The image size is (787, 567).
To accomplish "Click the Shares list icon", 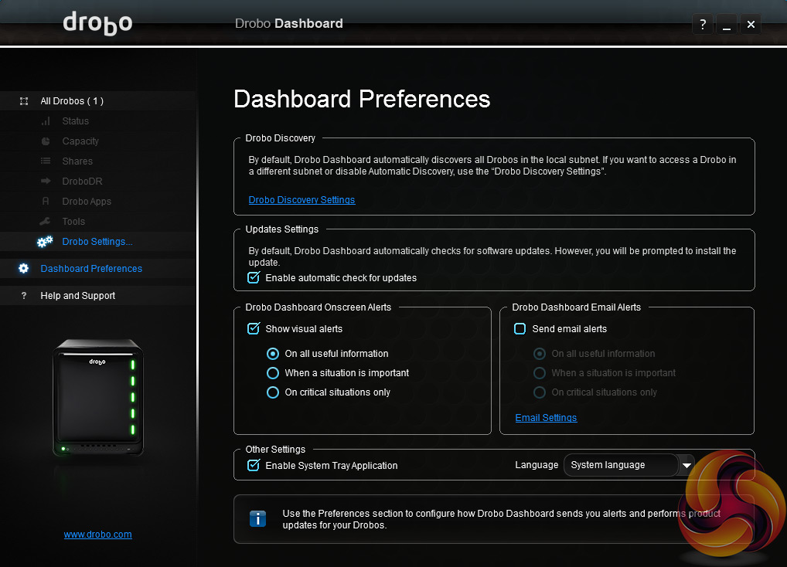I will pyautogui.click(x=46, y=161).
